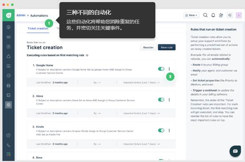The width and height of the screenshot is (245, 162).
Task: Click the Reorder button
Action: (148, 47)
